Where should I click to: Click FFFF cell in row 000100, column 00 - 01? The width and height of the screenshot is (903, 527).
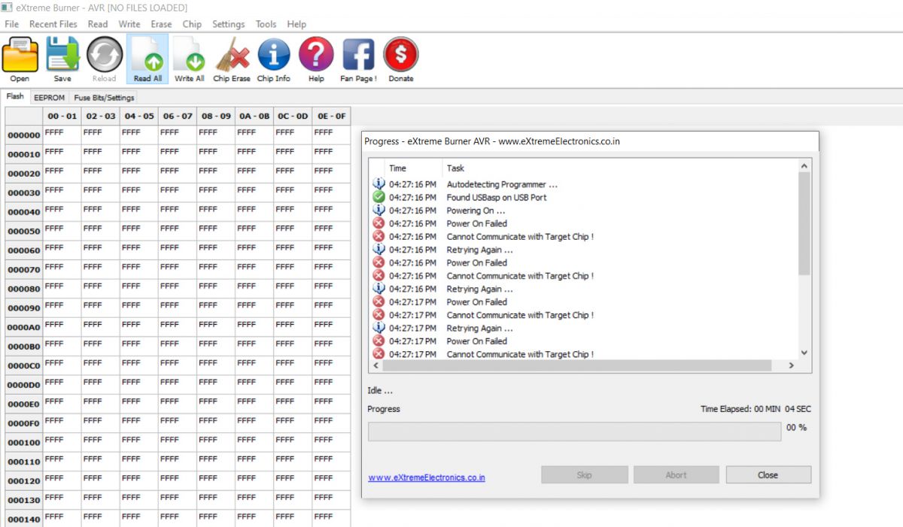pos(62,442)
